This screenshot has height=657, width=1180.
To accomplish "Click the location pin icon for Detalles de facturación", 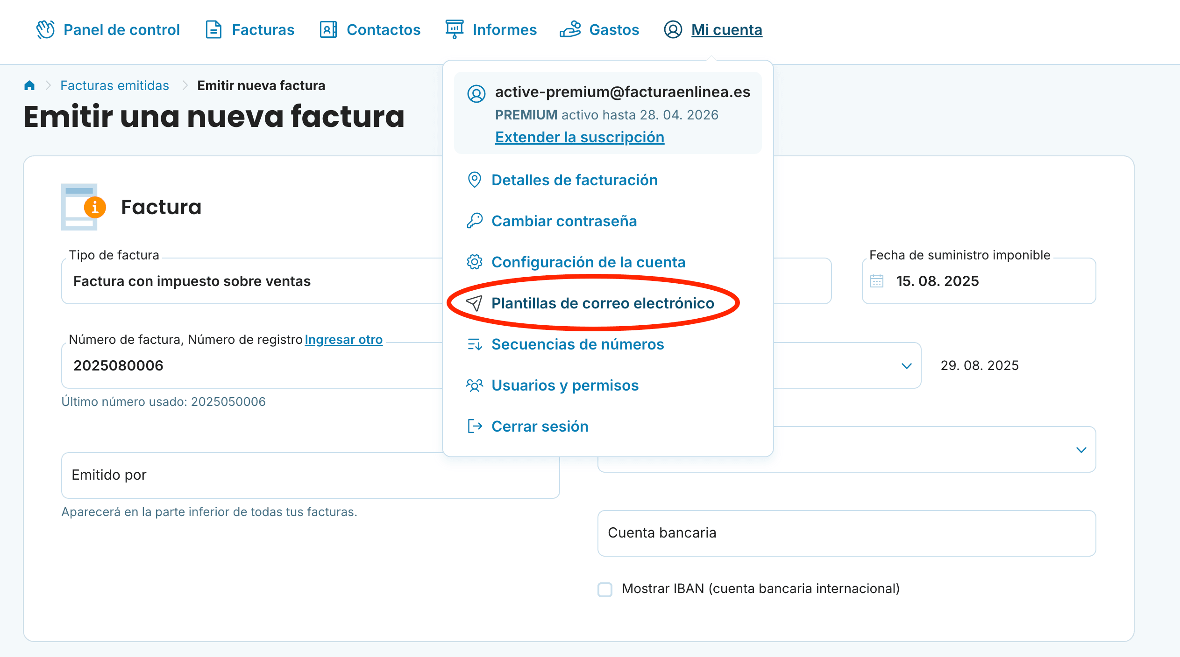I will [x=474, y=180].
